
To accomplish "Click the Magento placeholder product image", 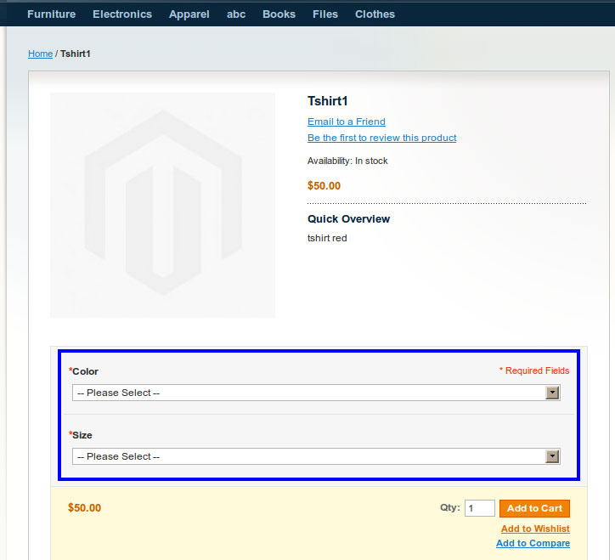I will coord(162,205).
